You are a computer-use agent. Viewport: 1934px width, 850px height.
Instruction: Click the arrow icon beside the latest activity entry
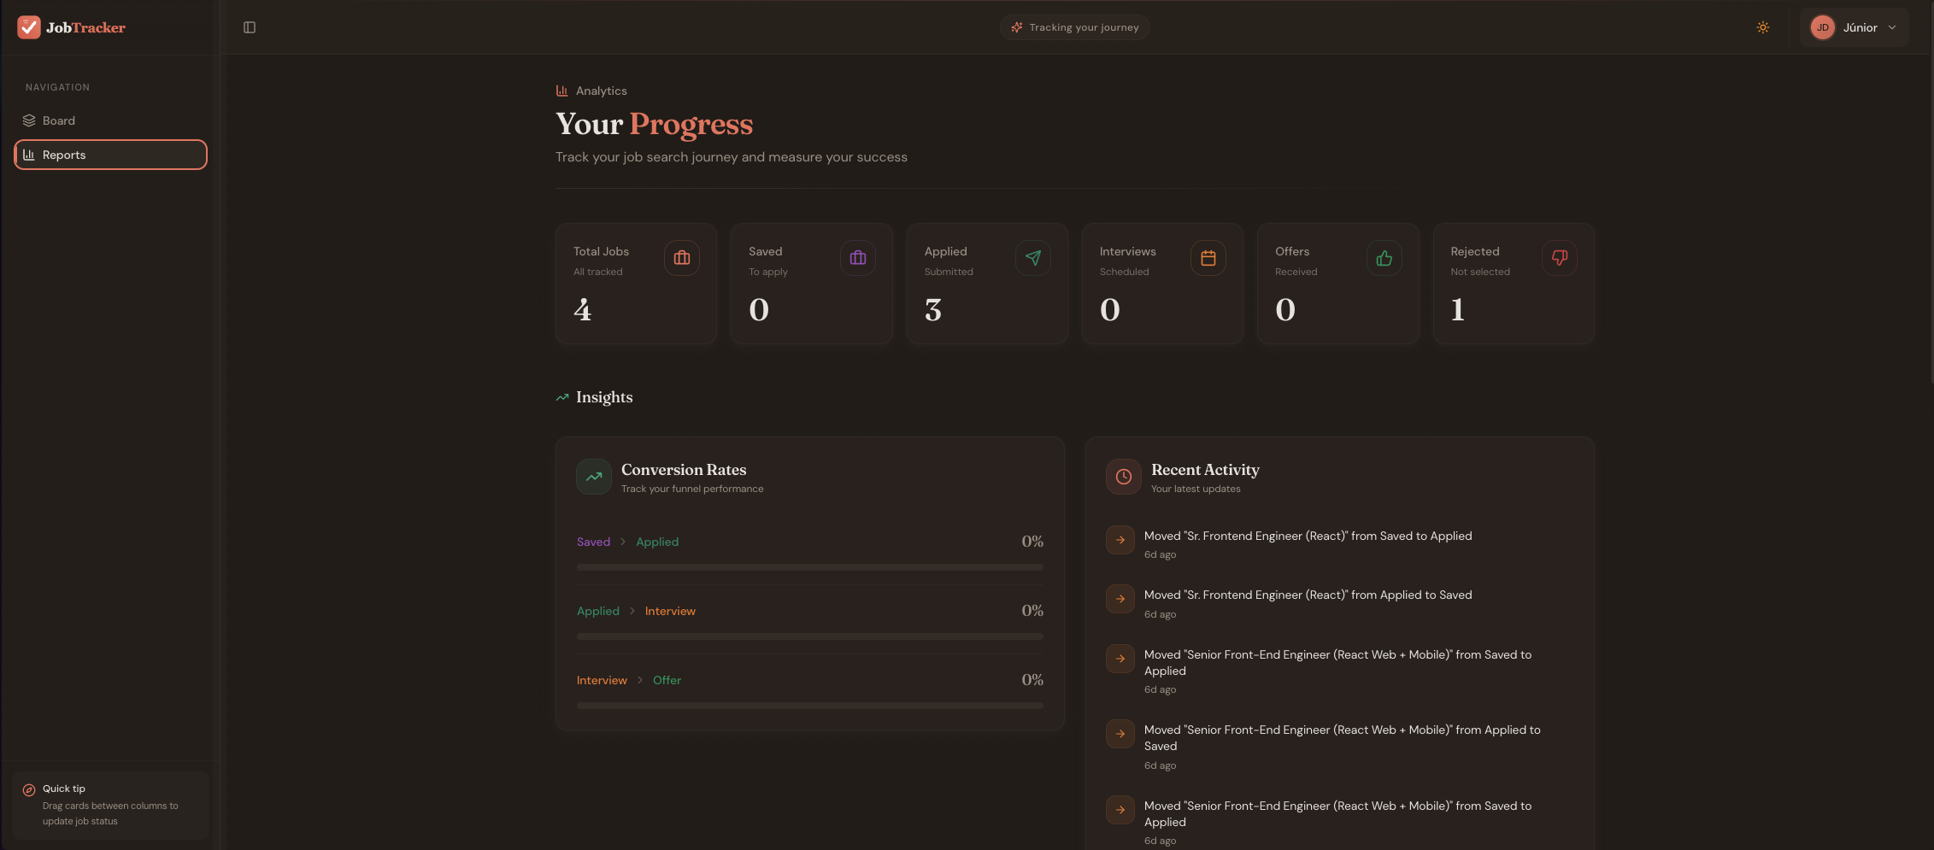(x=1120, y=540)
